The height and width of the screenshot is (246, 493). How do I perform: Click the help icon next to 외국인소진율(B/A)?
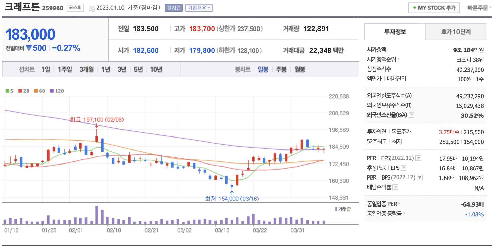[x=411, y=115]
